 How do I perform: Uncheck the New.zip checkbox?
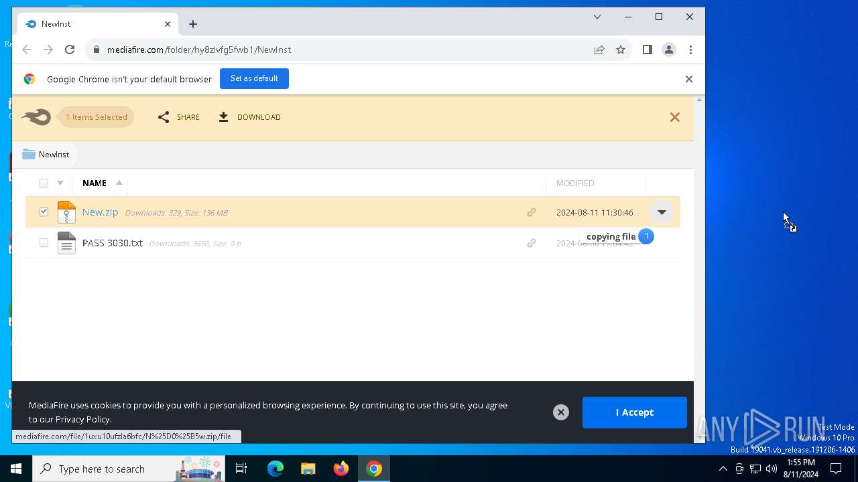(44, 212)
